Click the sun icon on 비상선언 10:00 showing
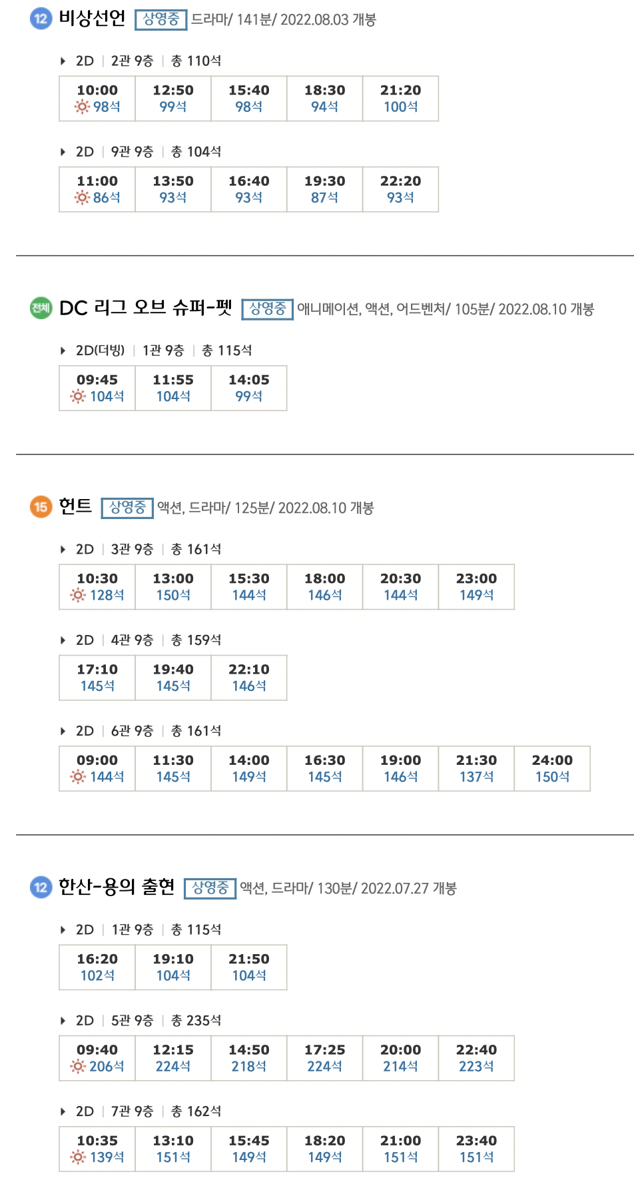The image size is (634, 1198). pos(82,107)
